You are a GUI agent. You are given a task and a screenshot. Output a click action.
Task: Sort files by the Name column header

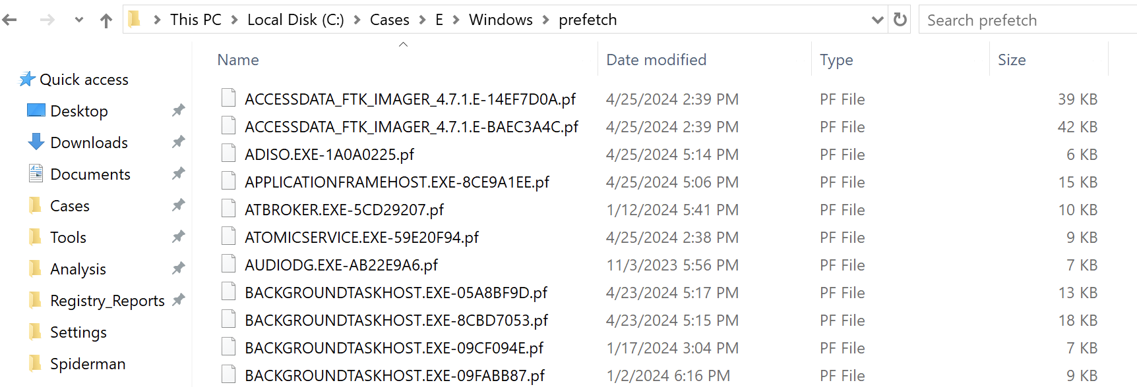(238, 60)
